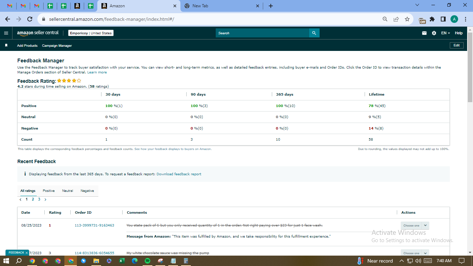Dismiss the FEEDBACK widget with its X

27,253
